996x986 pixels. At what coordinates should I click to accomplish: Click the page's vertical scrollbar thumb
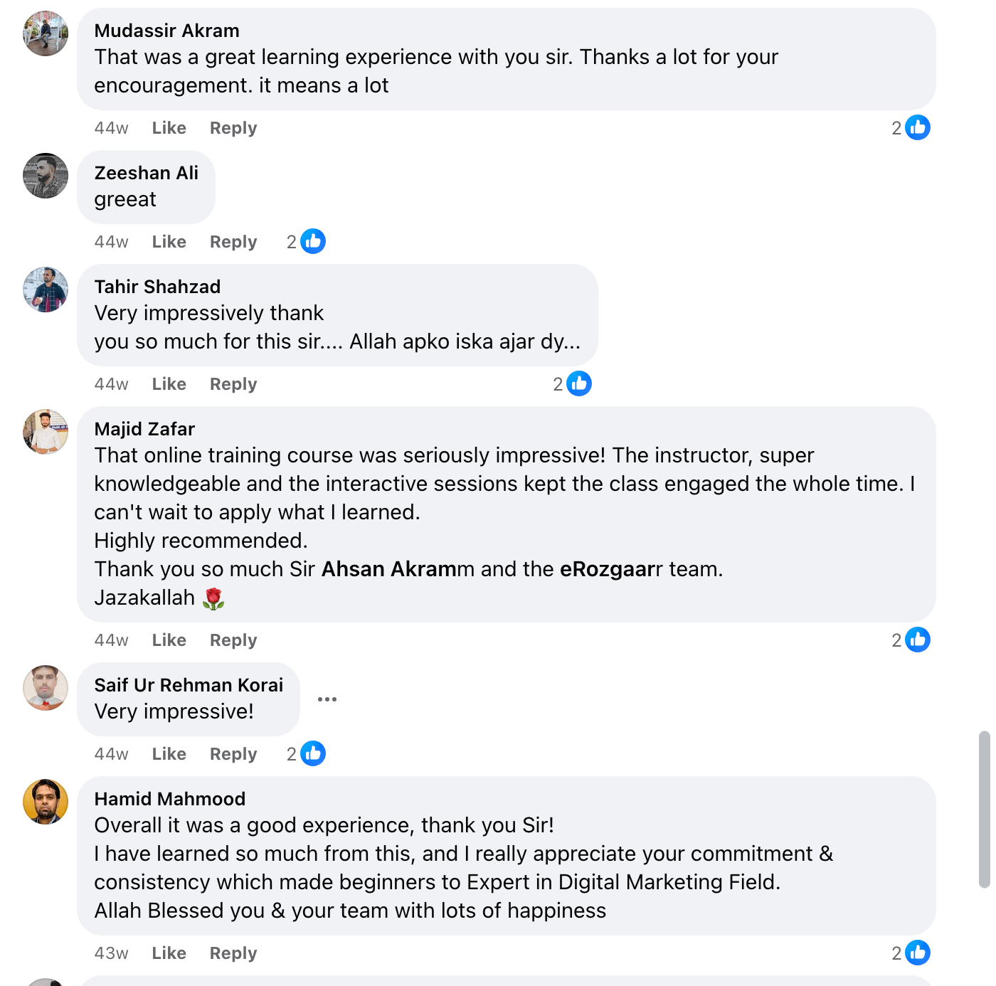[x=984, y=809]
